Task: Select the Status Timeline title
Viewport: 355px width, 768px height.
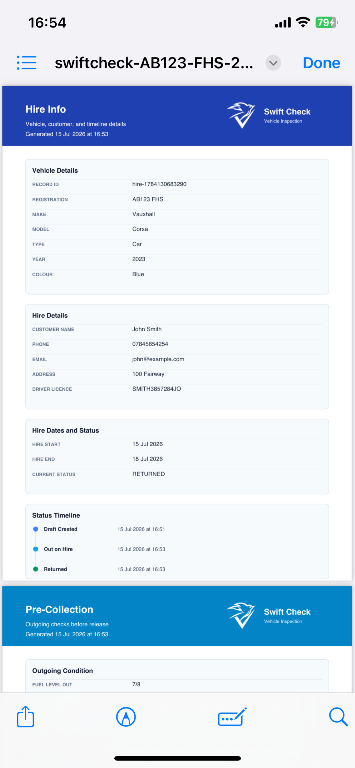Action: click(56, 515)
